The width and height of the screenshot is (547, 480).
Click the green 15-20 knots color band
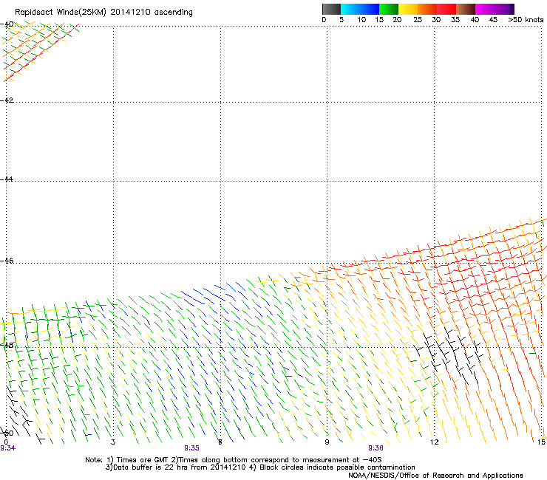(x=389, y=9)
